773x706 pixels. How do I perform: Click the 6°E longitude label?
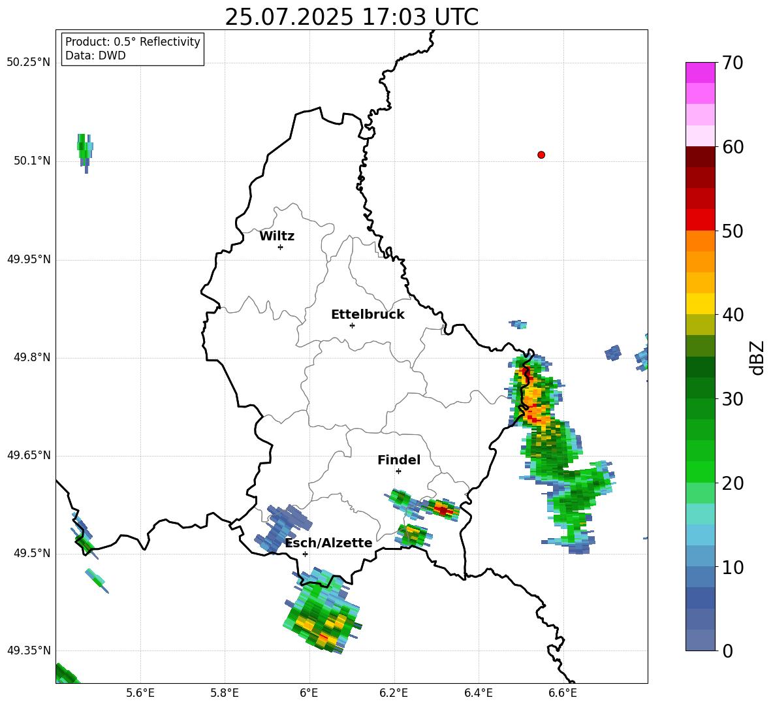click(309, 693)
